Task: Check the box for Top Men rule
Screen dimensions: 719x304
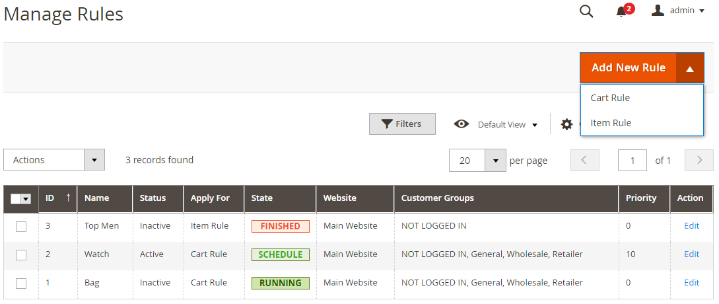Action: [21, 226]
